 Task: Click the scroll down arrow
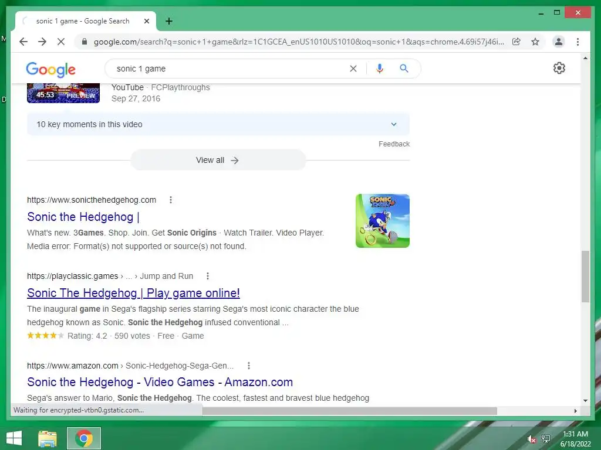[585, 401]
